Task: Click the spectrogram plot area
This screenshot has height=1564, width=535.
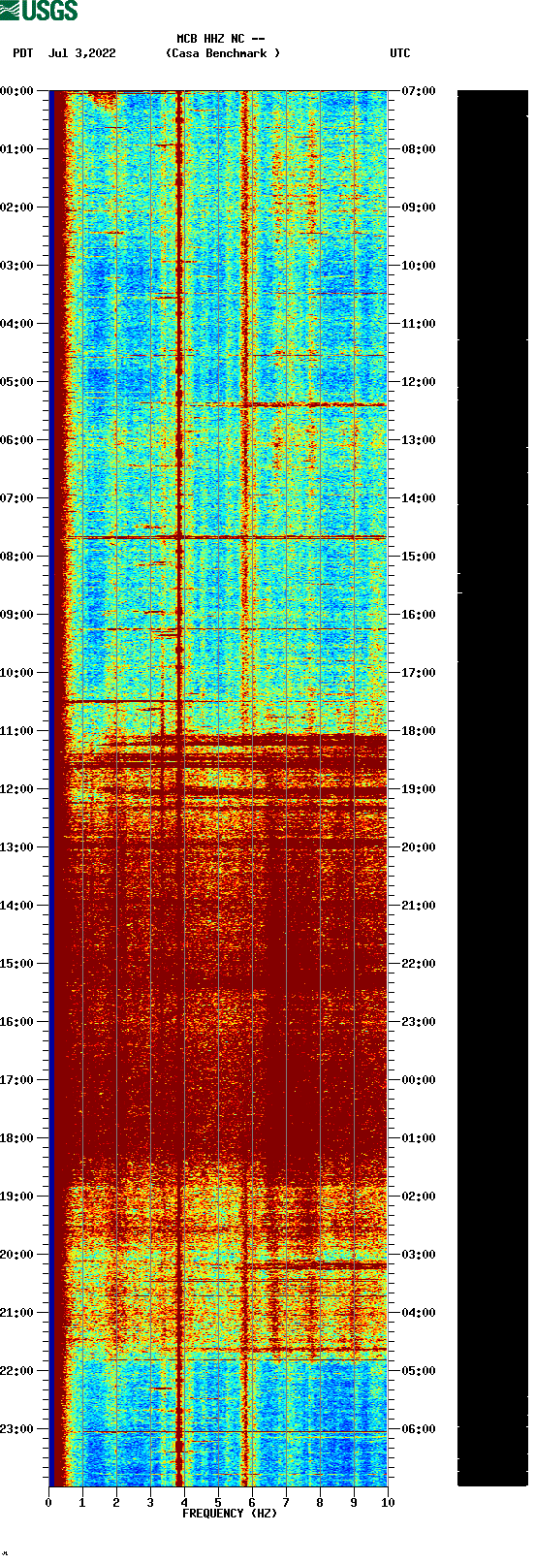Action: [x=218, y=788]
